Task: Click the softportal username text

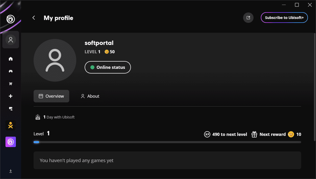Action: (99, 43)
